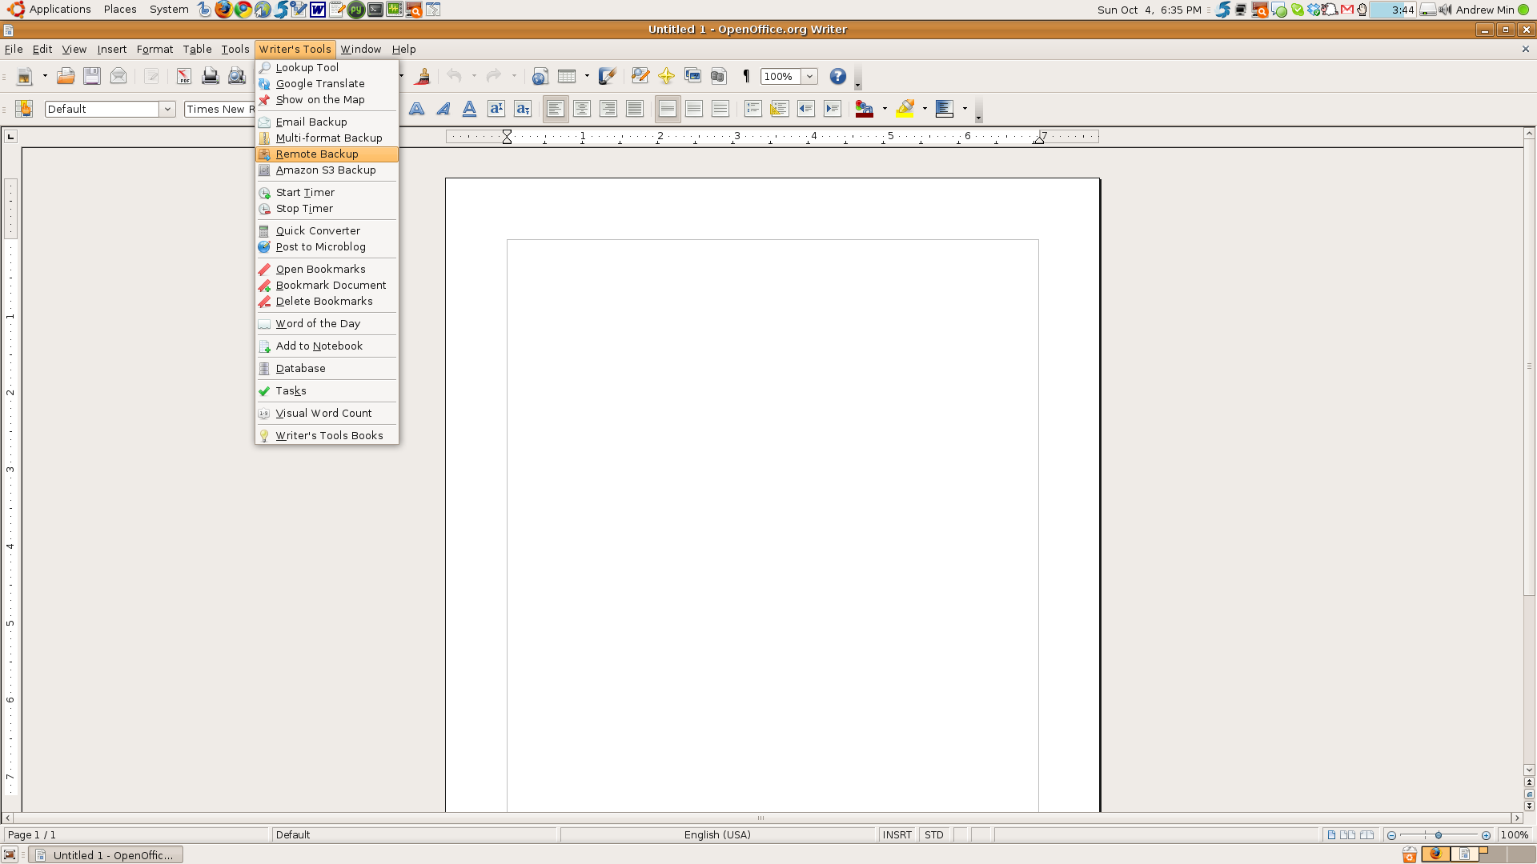The width and height of the screenshot is (1537, 864).
Task: Toggle Center alignment button
Action: point(582,109)
